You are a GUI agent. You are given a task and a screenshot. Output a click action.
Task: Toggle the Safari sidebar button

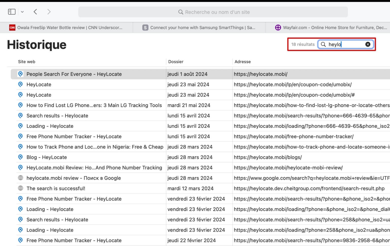(12, 12)
